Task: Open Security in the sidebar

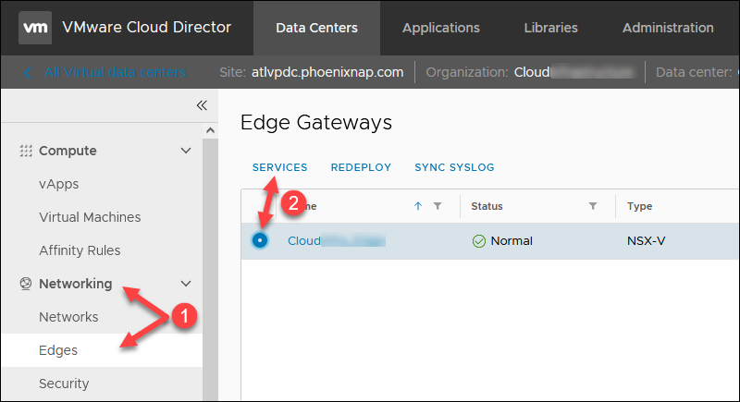Action: (64, 384)
